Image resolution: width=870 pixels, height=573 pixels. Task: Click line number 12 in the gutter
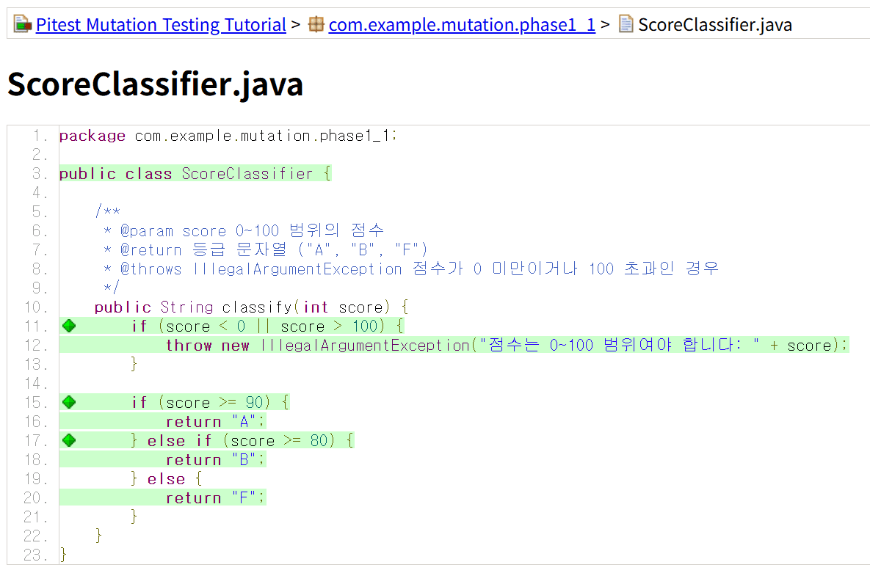click(x=36, y=345)
